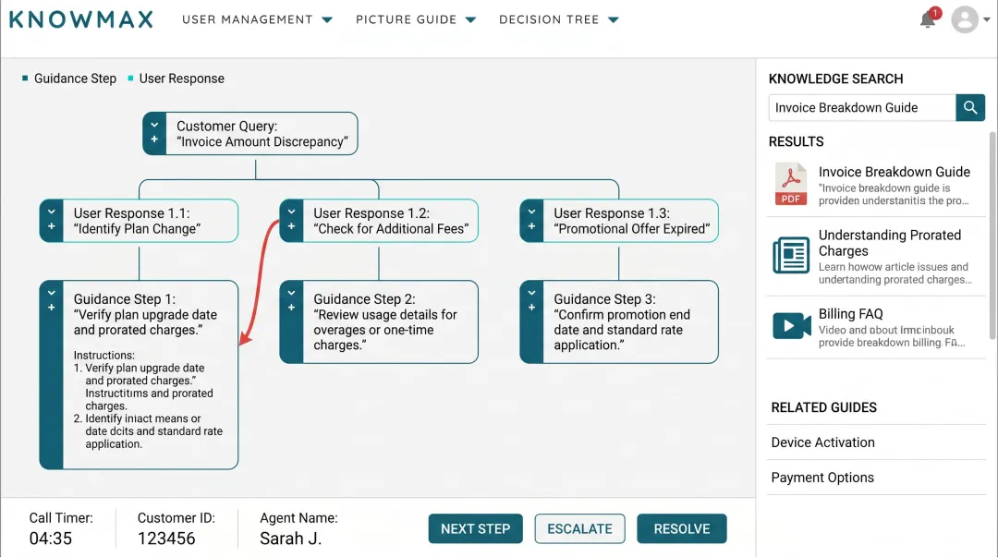
Task: Open the notifications bell
Action: point(928,19)
